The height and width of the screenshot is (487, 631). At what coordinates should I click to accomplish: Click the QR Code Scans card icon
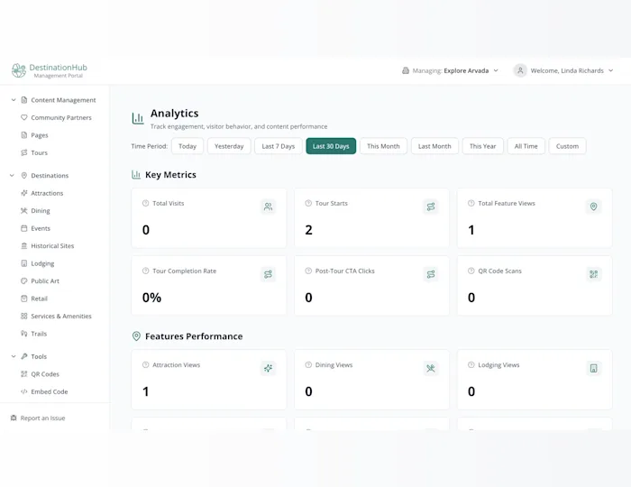[593, 274]
